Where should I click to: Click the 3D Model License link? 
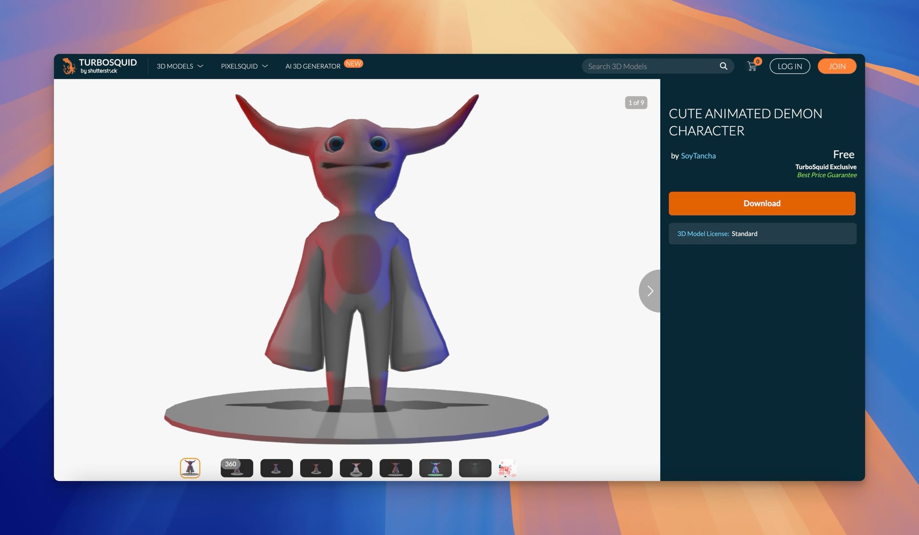(x=703, y=233)
